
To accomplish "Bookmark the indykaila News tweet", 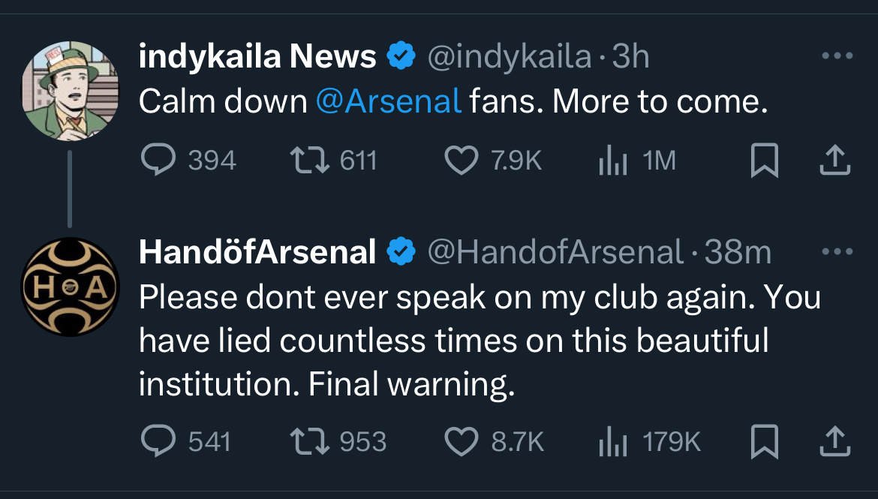I will pos(765,160).
